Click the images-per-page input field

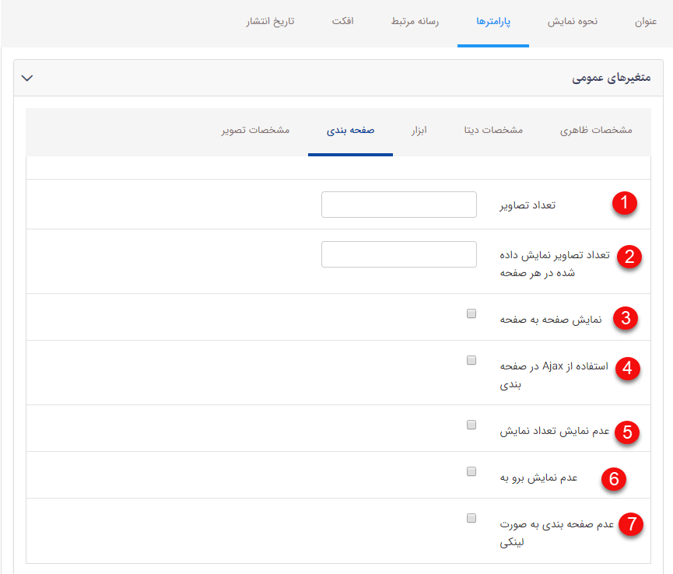[398, 254]
